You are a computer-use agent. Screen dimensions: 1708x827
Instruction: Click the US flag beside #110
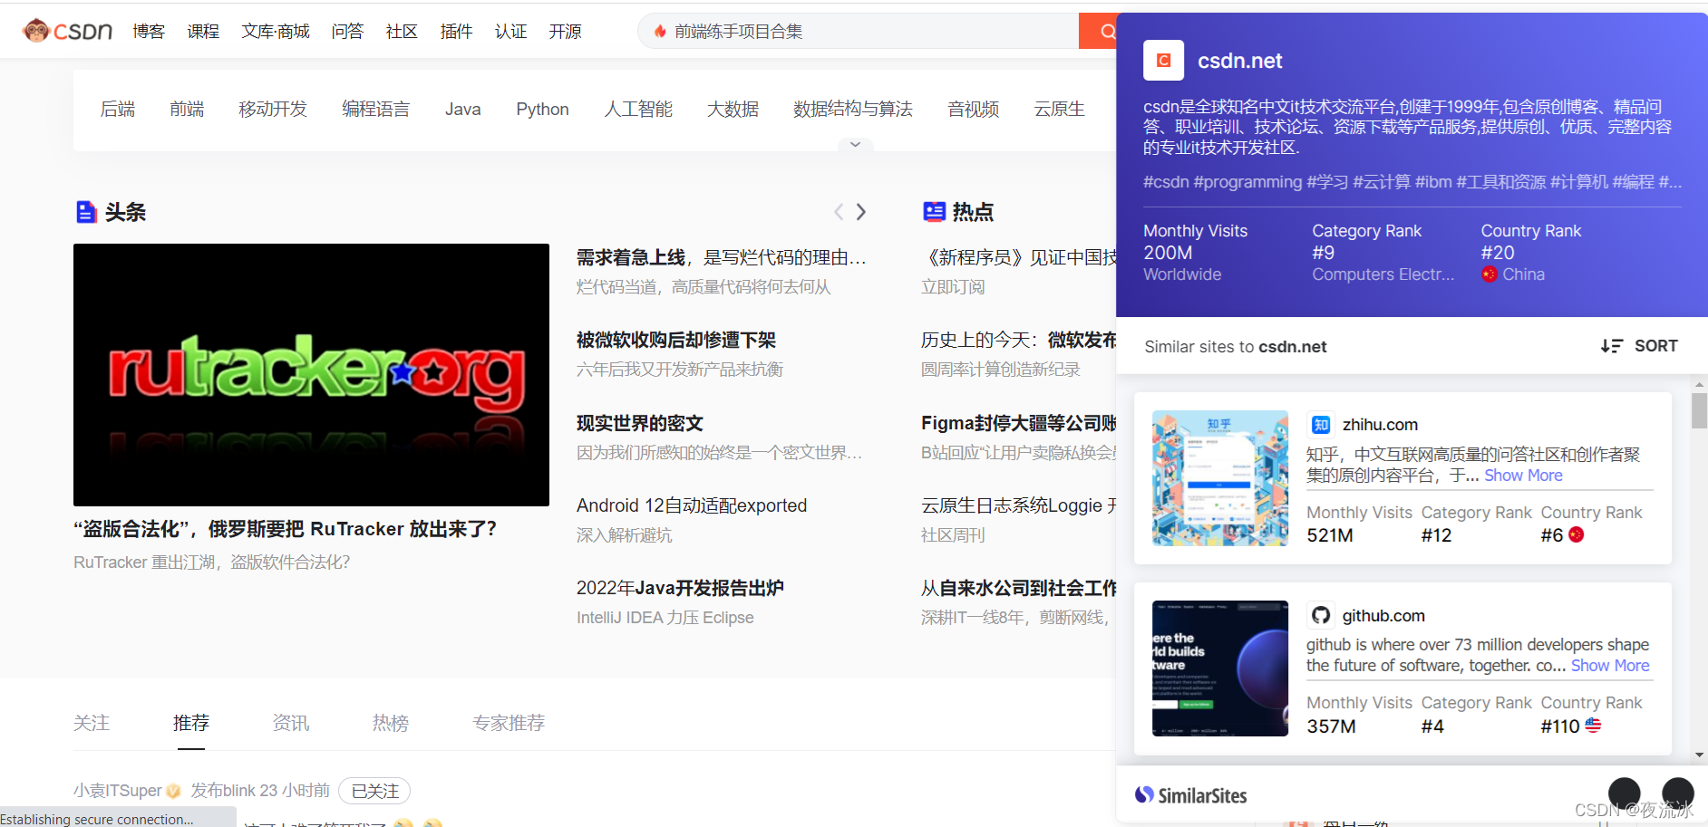(1593, 726)
